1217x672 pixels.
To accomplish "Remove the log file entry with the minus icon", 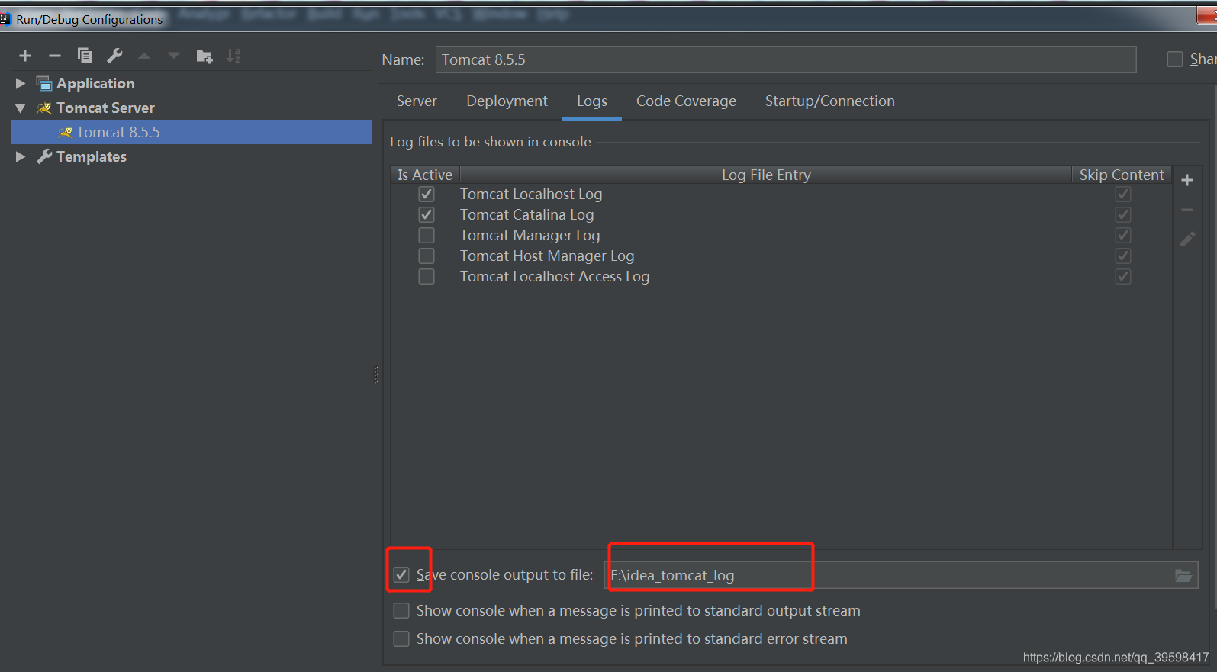I will pos(1187,210).
